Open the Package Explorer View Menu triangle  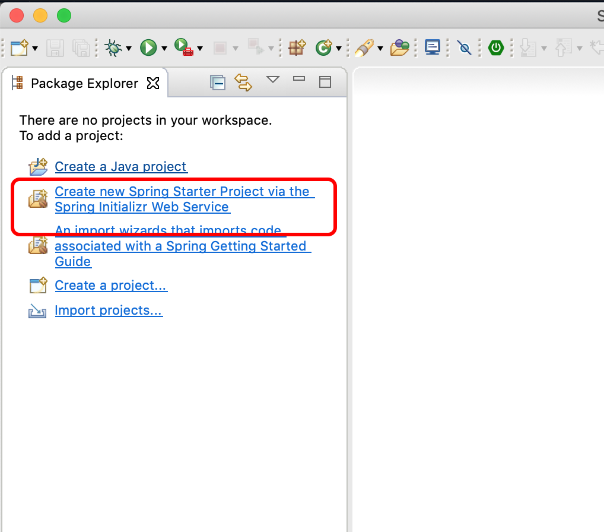(273, 80)
